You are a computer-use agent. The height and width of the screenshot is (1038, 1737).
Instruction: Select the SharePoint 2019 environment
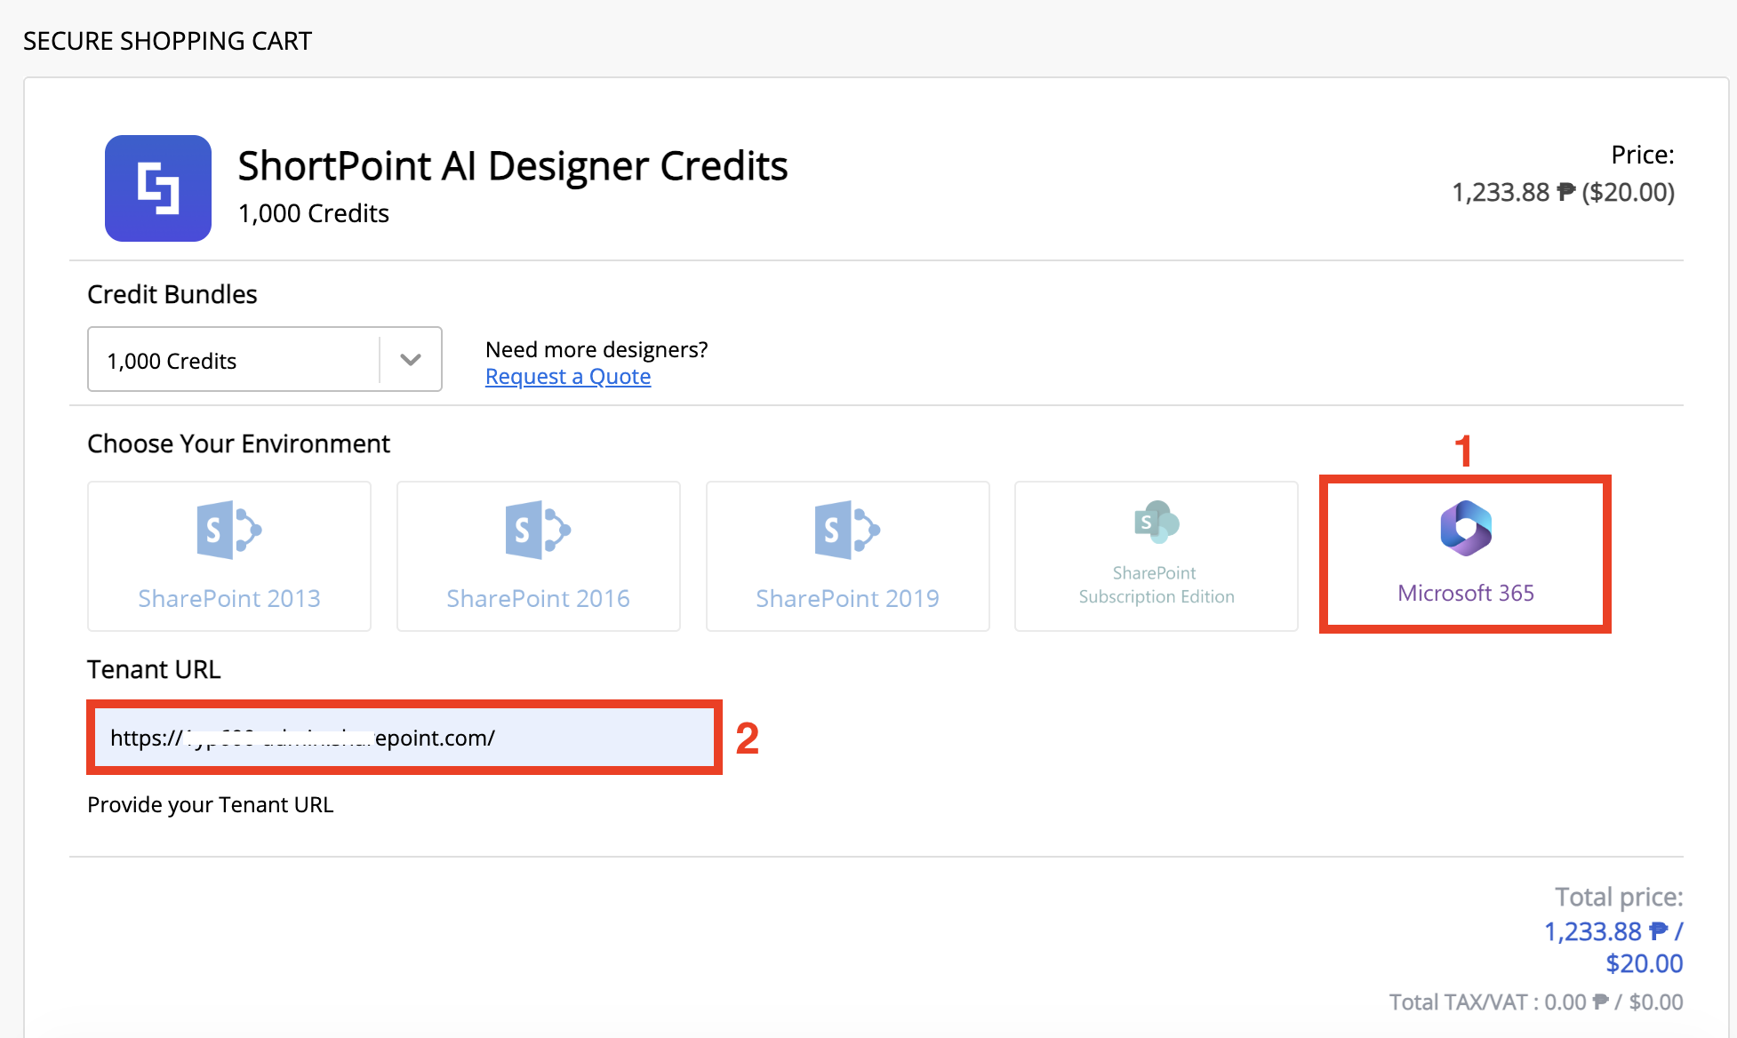click(848, 556)
